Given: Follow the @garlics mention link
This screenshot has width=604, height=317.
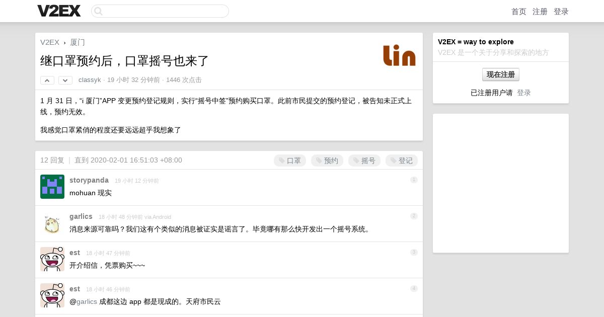Looking at the screenshot, I should (87, 302).
